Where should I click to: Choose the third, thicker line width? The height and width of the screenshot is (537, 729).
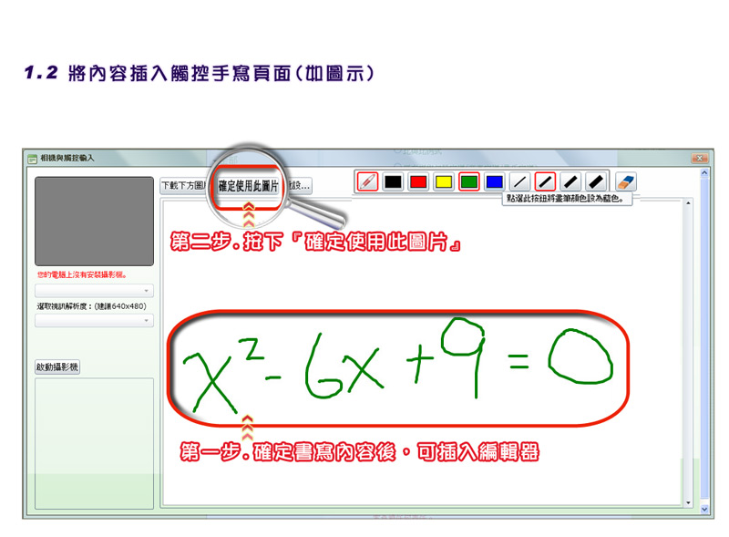click(x=570, y=181)
